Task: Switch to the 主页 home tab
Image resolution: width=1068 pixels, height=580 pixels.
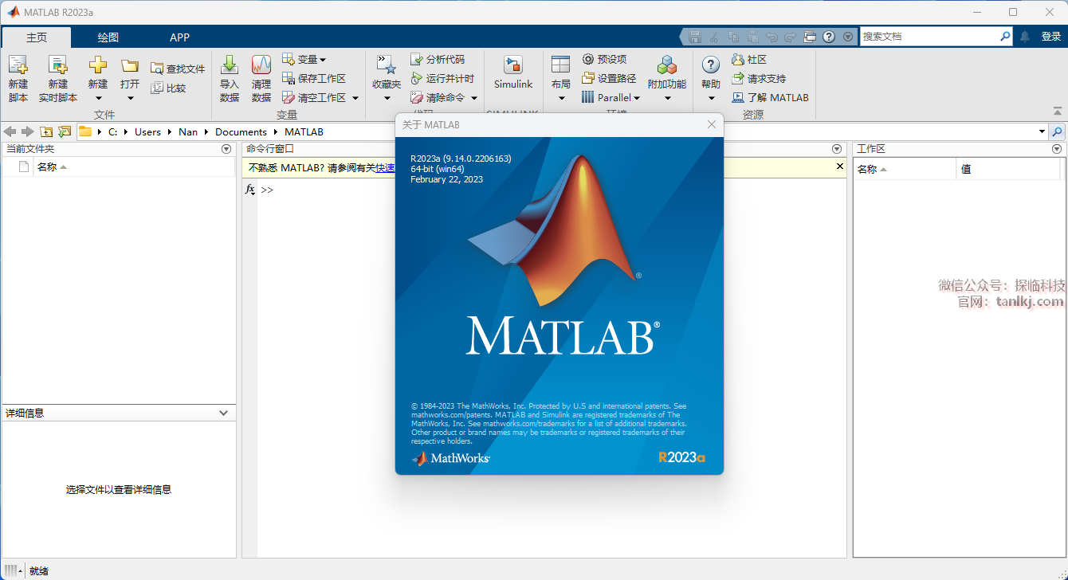Action: (37, 37)
